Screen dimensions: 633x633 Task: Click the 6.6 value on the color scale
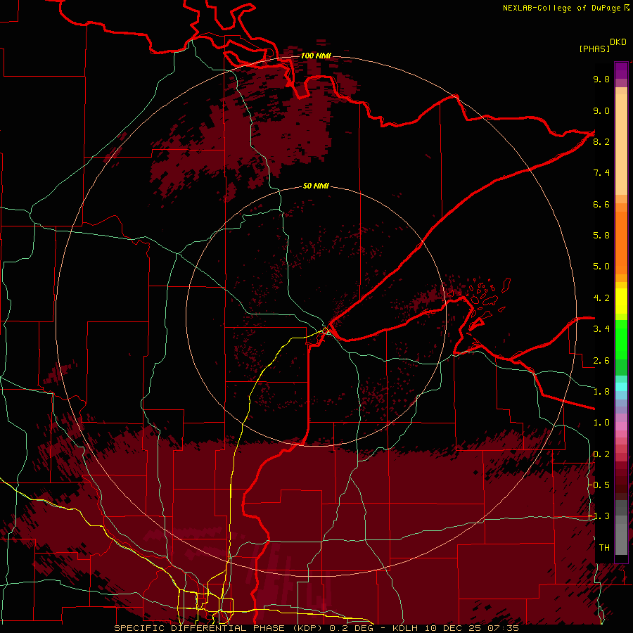pyautogui.click(x=601, y=204)
